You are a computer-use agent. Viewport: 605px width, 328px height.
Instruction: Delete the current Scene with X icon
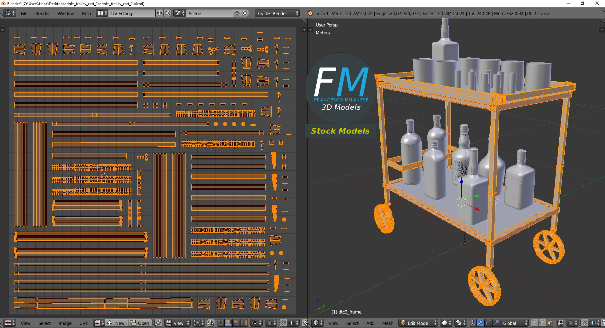[x=245, y=13]
